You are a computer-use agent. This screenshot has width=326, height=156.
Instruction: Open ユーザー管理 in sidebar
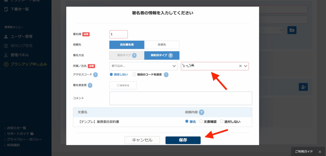[x=21, y=37]
